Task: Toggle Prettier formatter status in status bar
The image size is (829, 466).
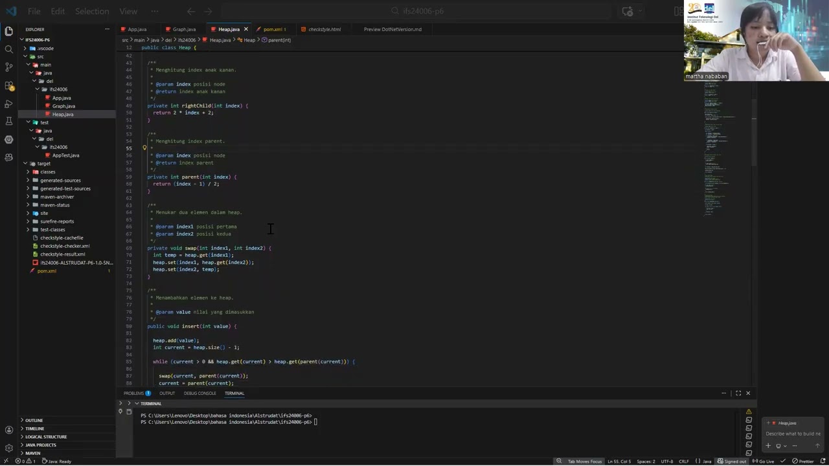Action: coord(803,461)
